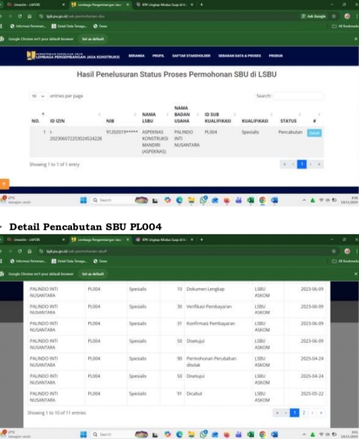Open WhatsApp from upper taskbar
The width and height of the screenshot is (359, 439).
point(203,200)
